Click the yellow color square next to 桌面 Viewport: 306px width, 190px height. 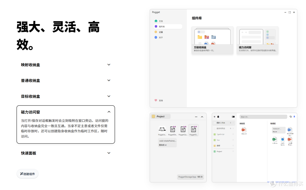(x=215, y=146)
